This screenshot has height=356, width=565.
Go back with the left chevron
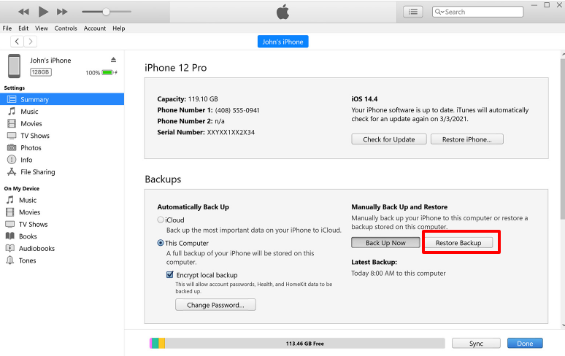pos(17,42)
